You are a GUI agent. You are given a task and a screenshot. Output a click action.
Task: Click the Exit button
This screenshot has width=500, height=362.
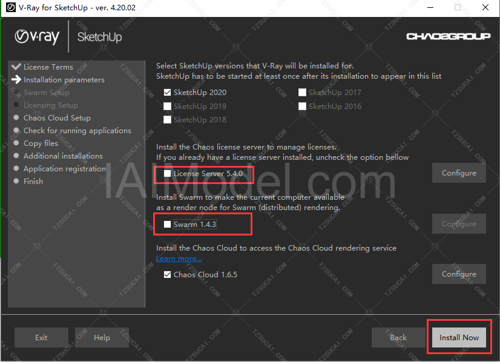click(41, 337)
